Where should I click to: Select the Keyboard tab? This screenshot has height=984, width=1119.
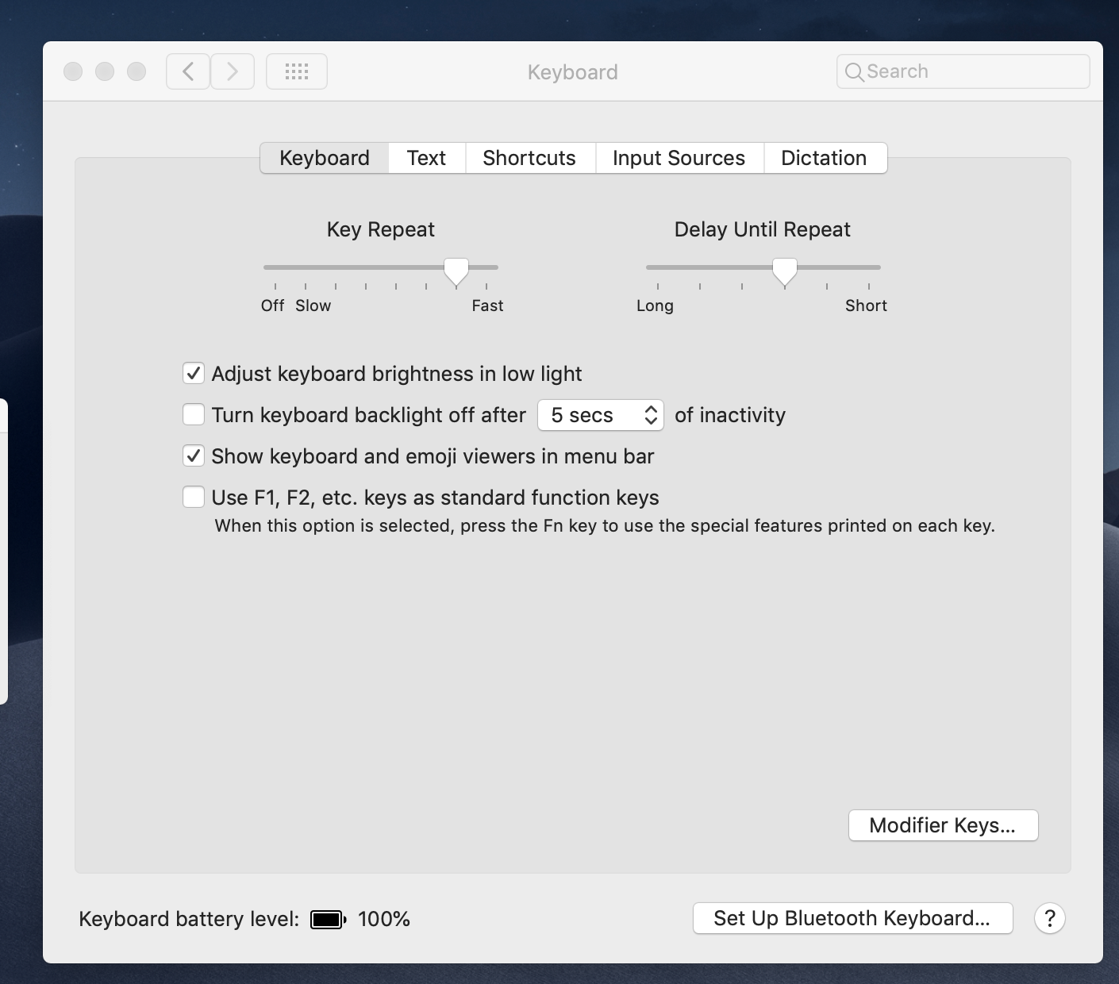[325, 158]
